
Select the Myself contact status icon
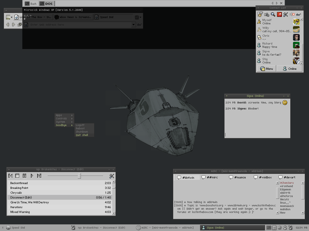click(x=259, y=22)
